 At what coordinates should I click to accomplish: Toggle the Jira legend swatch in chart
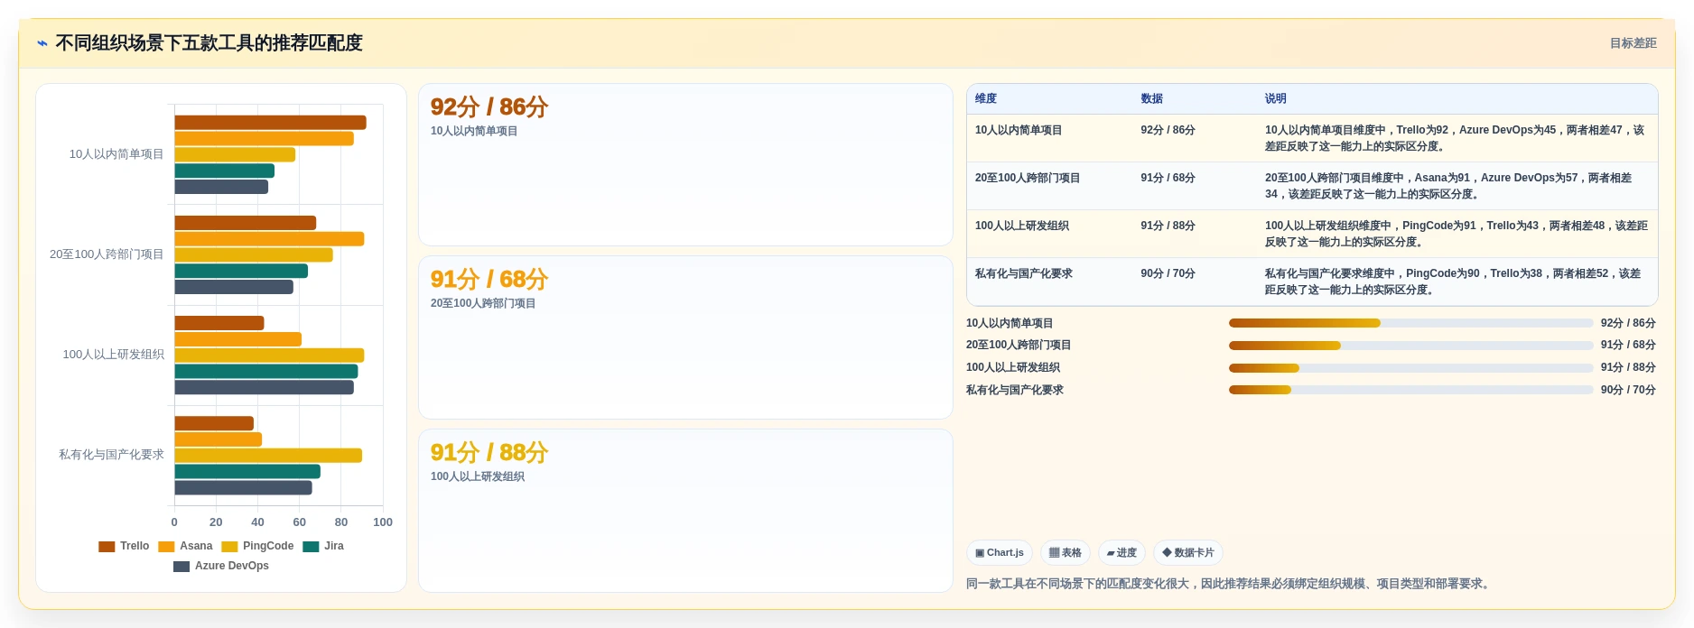311,546
